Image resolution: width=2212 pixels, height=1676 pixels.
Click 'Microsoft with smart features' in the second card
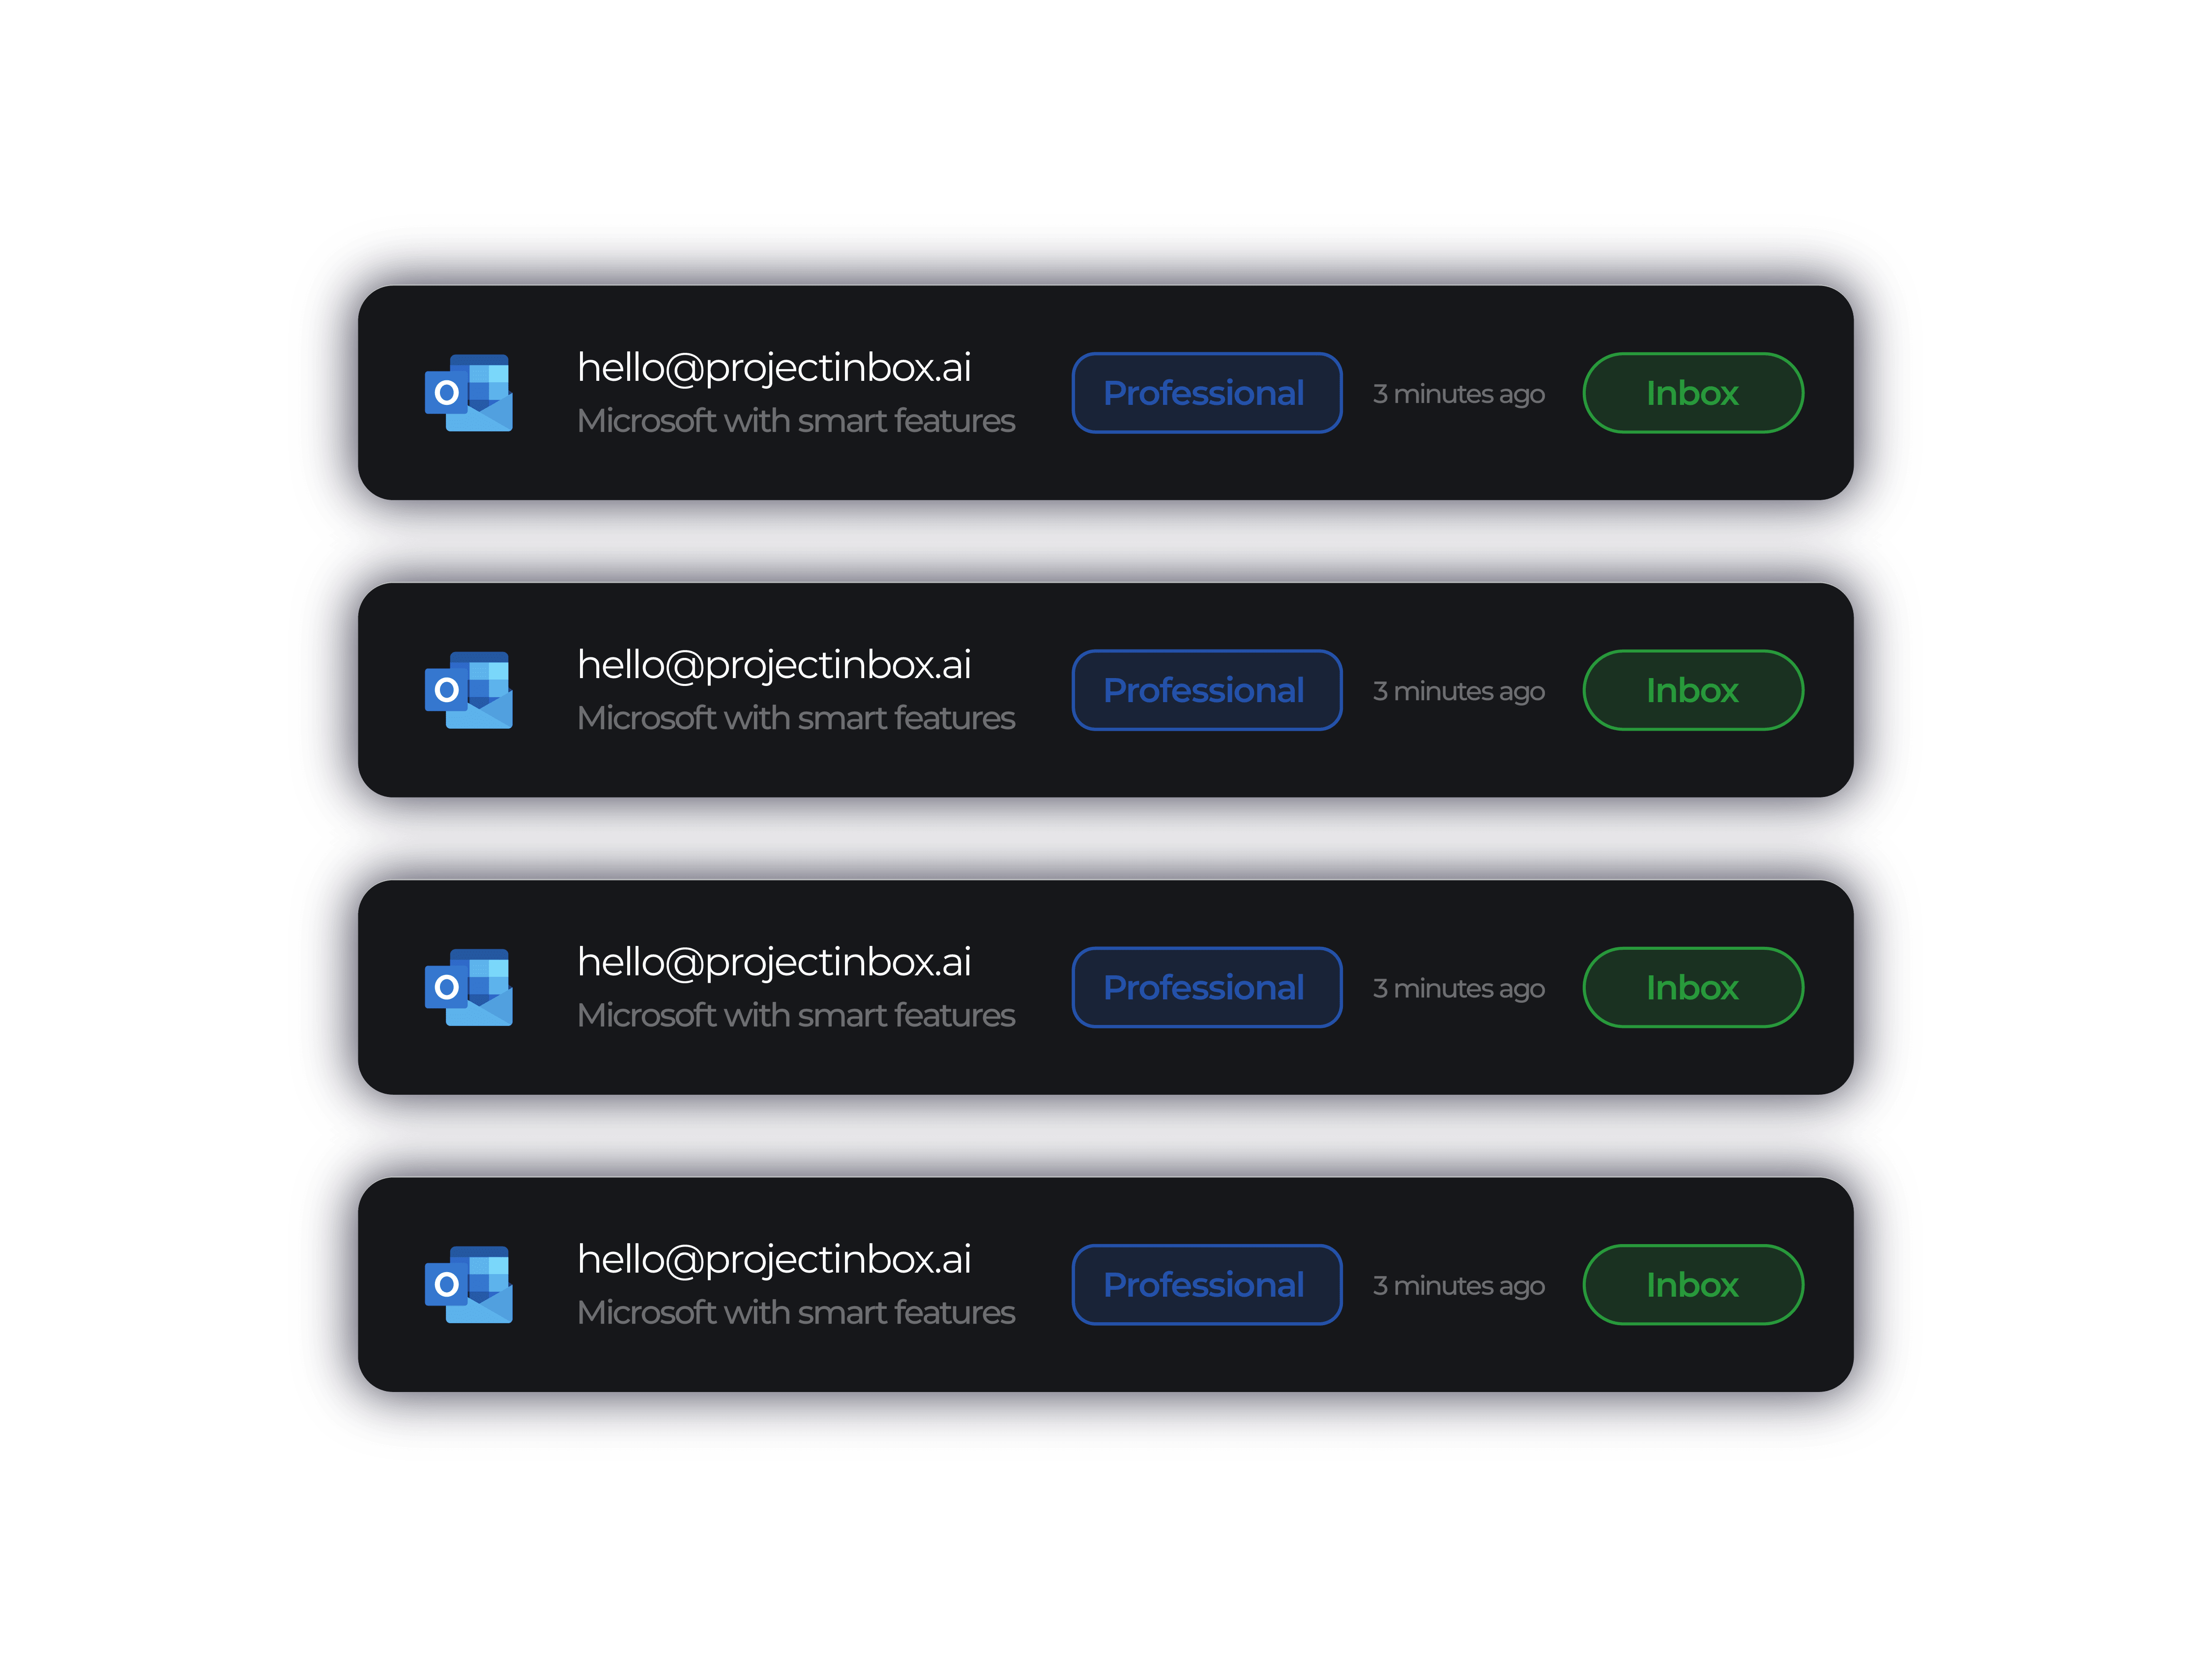(x=796, y=717)
